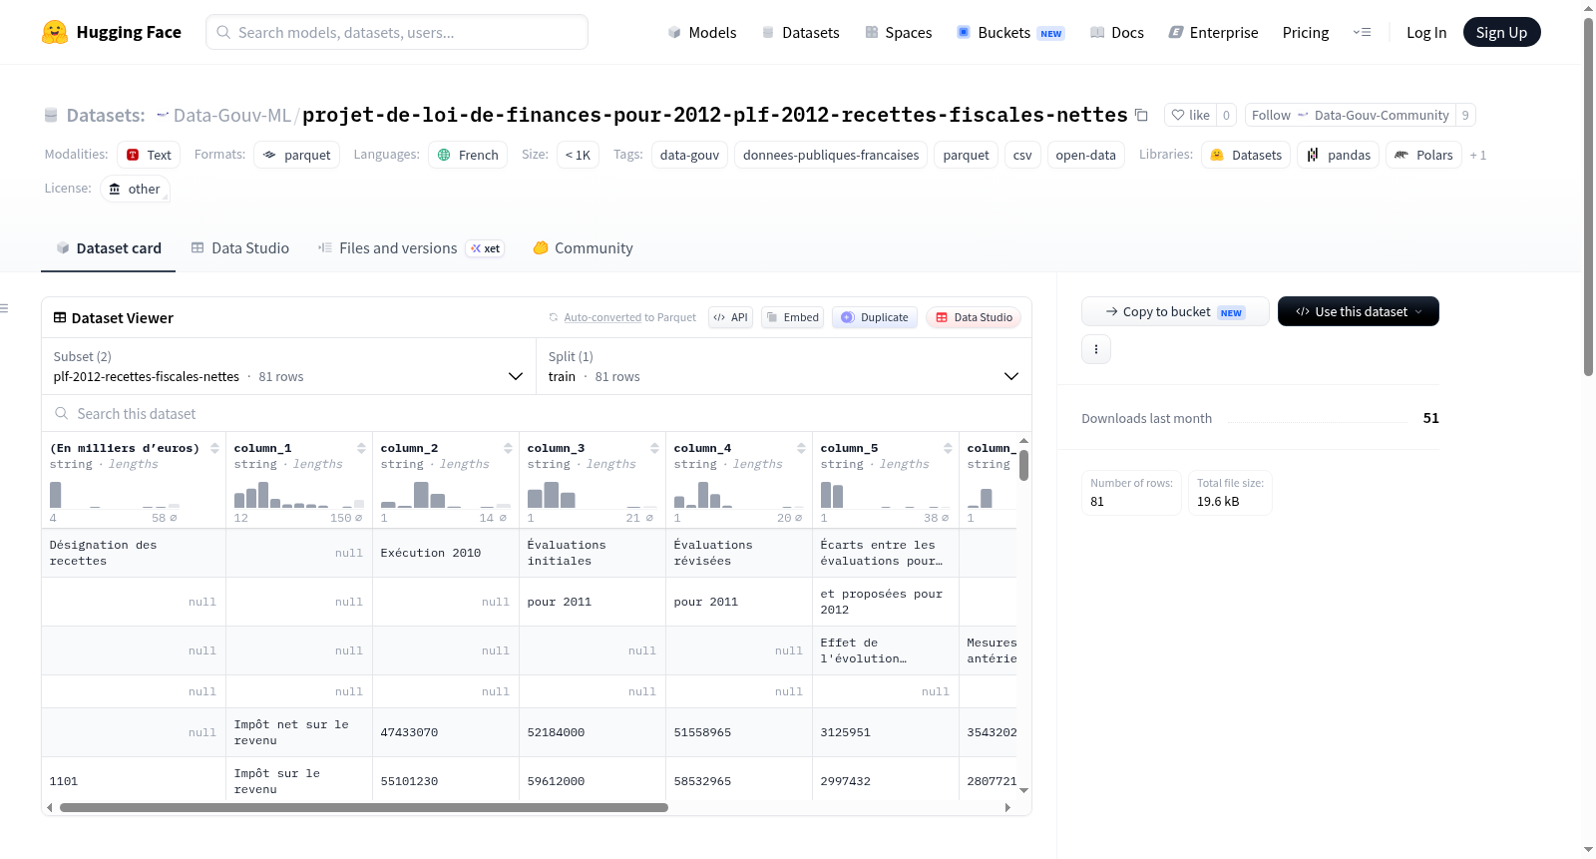Click the parquet format tag
Viewport: 1596px width, 859px height.
296,155
